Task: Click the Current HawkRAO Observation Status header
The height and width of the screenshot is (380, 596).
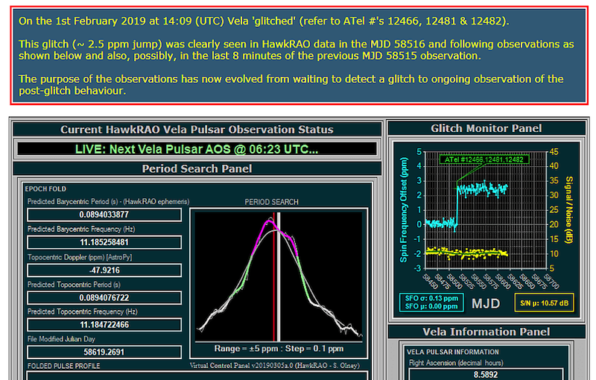Action: click(197, 130)
